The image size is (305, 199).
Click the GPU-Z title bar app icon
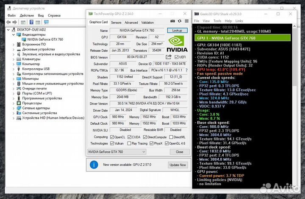click(x=91, y=14)
